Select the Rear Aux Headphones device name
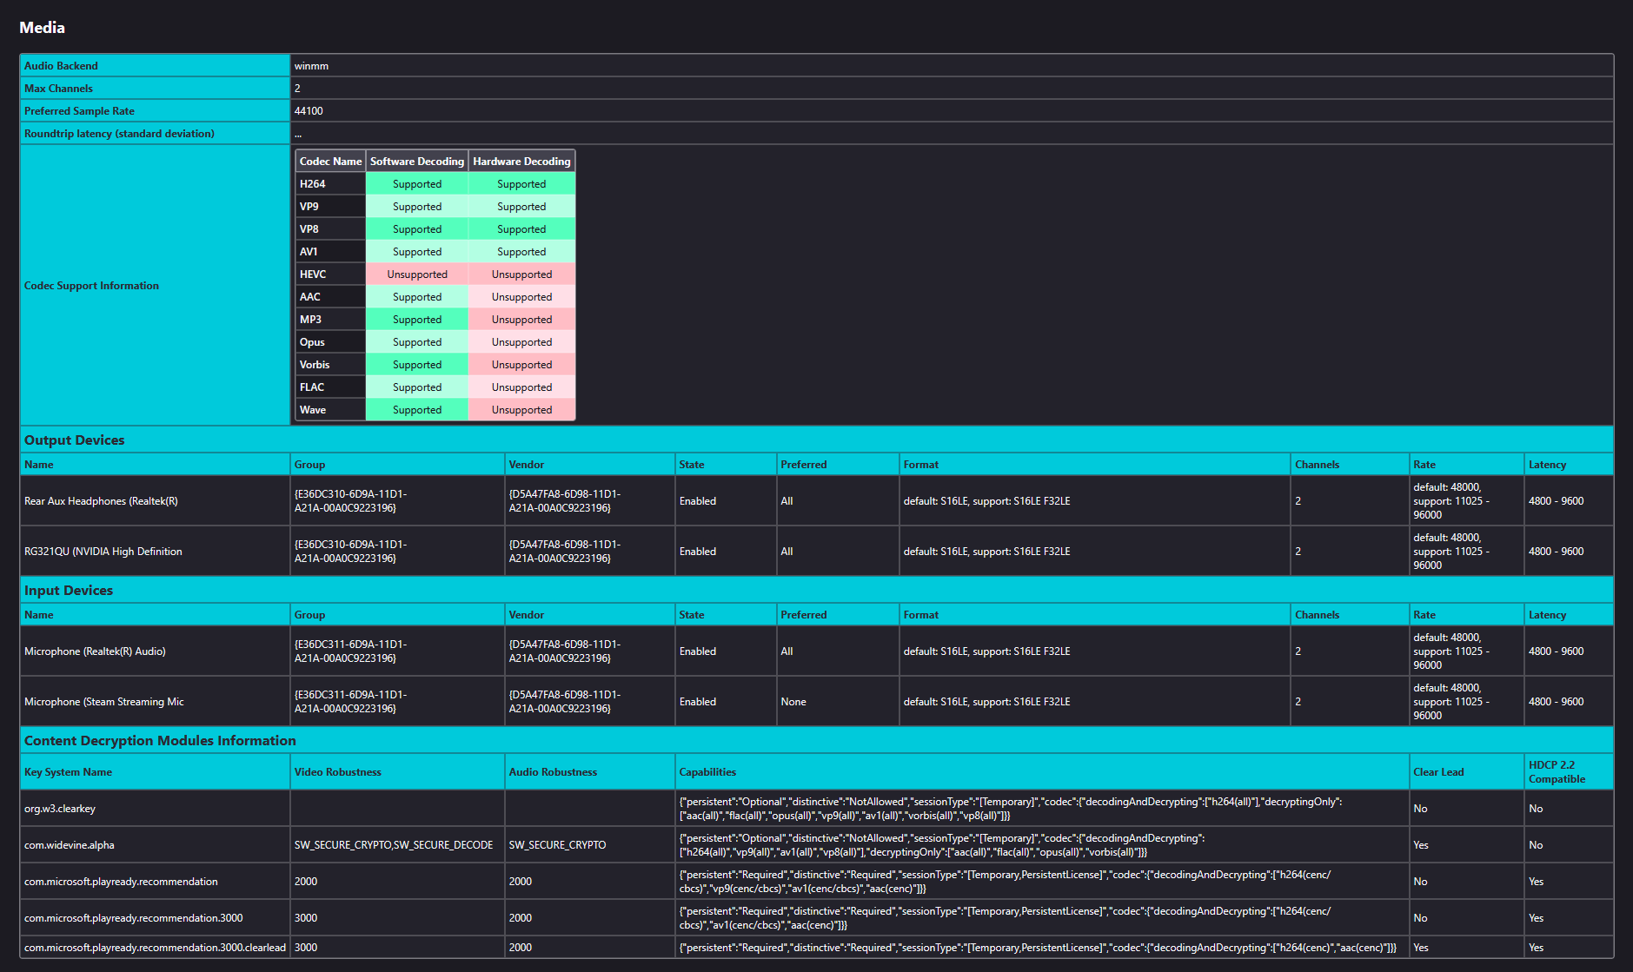1633x972 pixels. click(x=101, y=501)
